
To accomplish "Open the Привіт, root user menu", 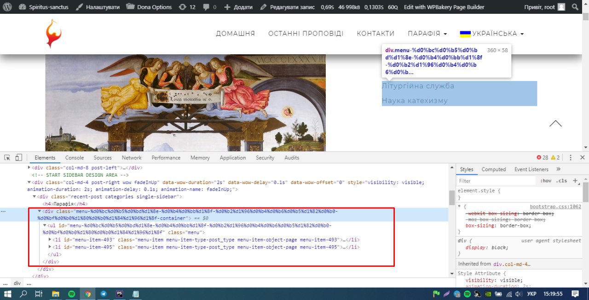I will pos(544,7).
